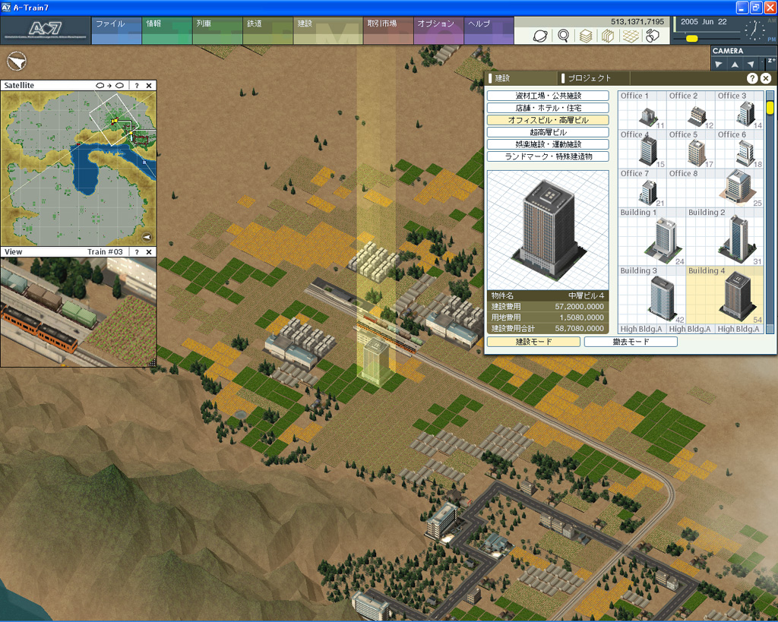Screen dimensions: 778x622
Task: Click the A7 logo button
Action: pyautogui.click(x=45, y=30)
